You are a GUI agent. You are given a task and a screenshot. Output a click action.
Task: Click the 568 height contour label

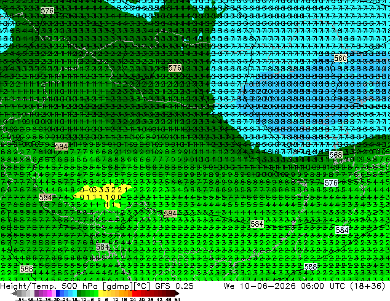point(335,155)
